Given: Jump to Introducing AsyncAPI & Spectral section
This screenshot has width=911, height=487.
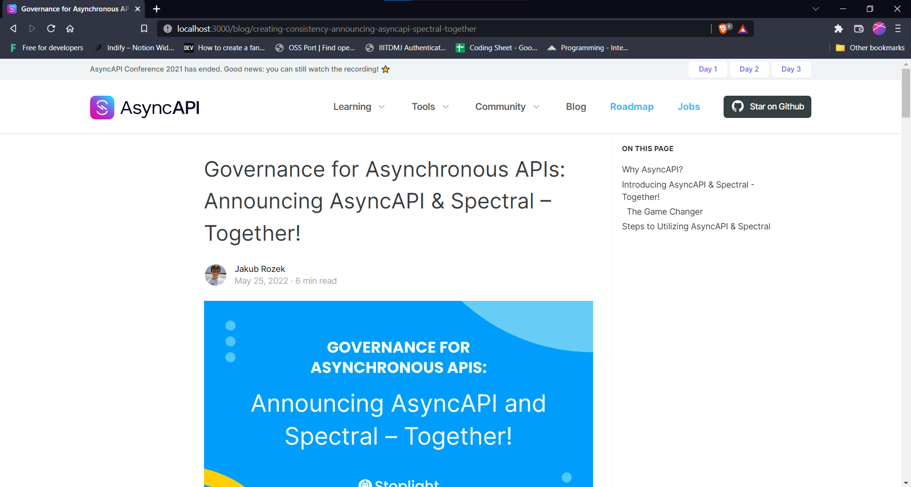Looking at the screenshot, I should tap(688, 191).
